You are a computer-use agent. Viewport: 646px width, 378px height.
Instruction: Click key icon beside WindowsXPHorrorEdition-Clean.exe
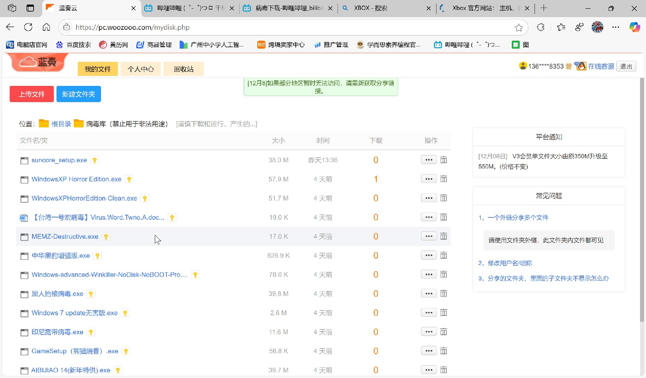[x=145, y=198]
